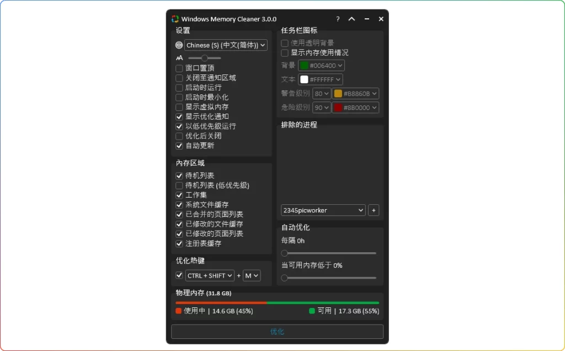Check 使用透明背景 option
Image resolution: width=565 pixels, height=351 pixels.
click(x=285, y=43)
